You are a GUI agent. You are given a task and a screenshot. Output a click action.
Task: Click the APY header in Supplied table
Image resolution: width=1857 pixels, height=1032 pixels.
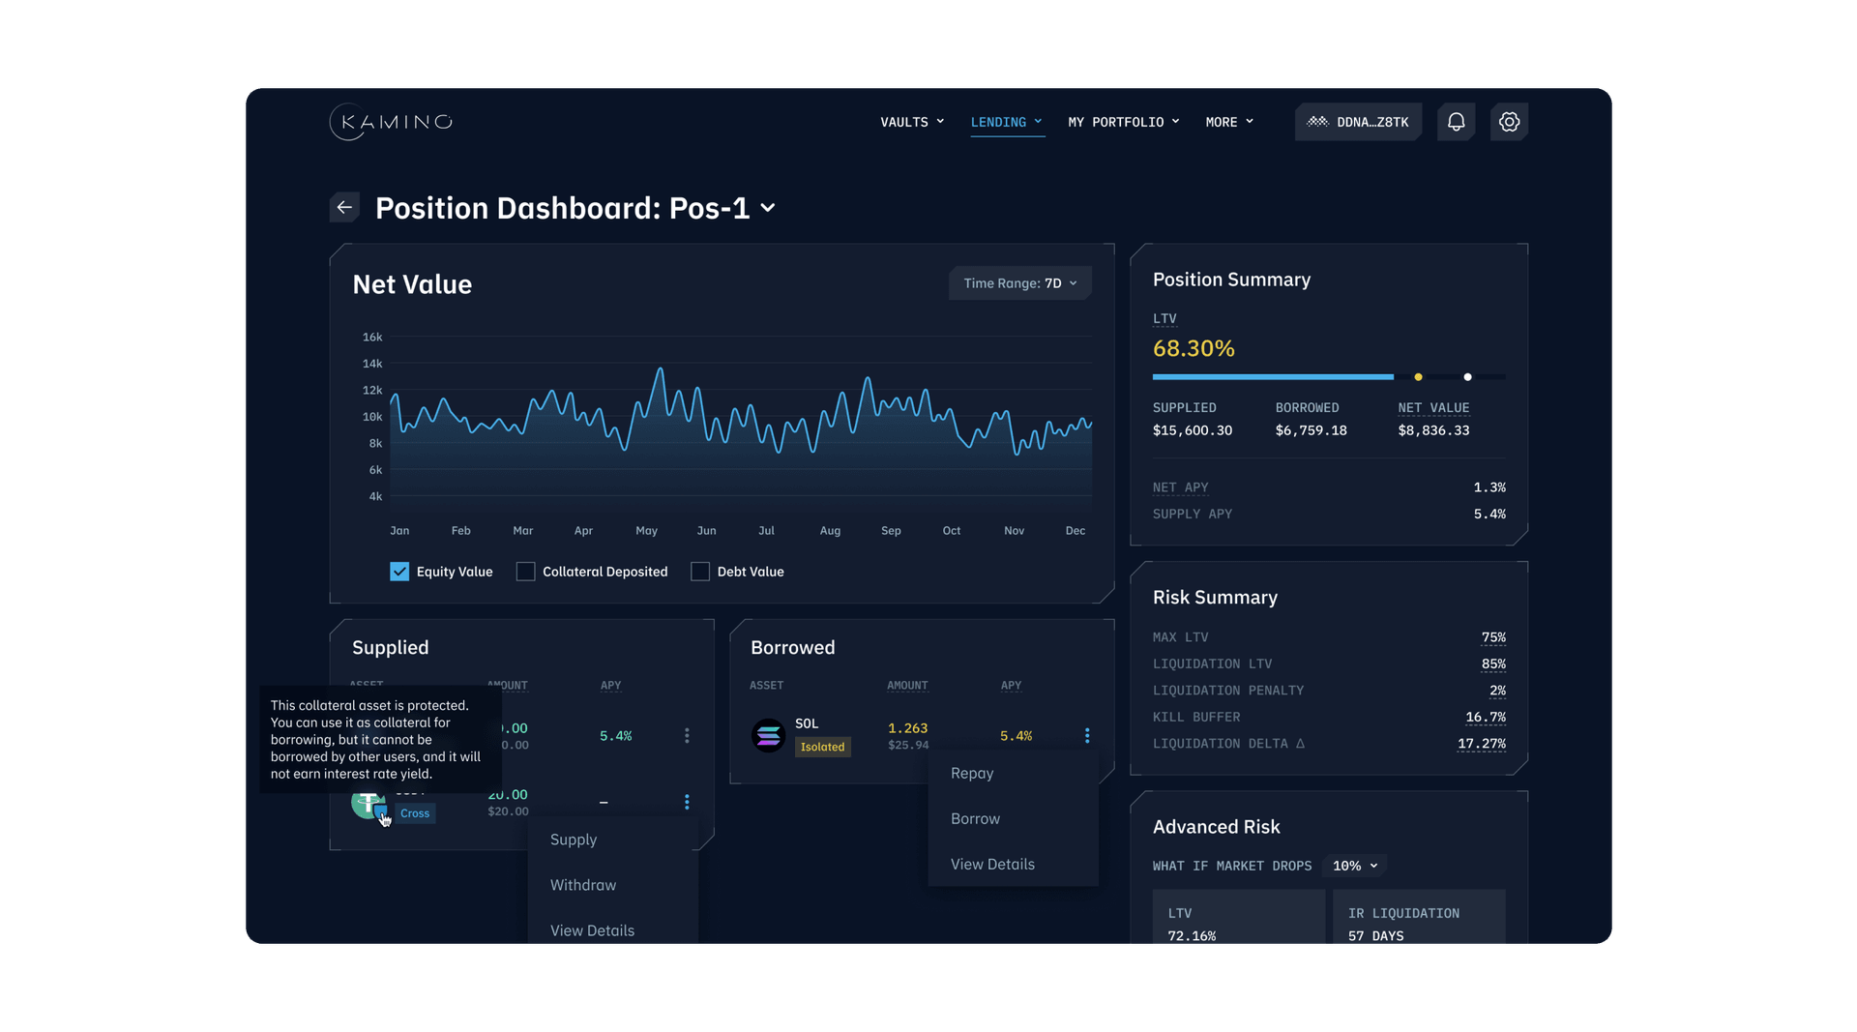[x=610, y=685]
